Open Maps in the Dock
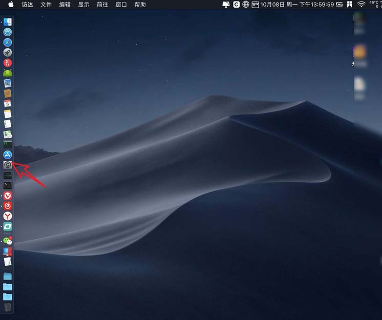This screenshot has height=320, width=382. (x=8, y=134)
